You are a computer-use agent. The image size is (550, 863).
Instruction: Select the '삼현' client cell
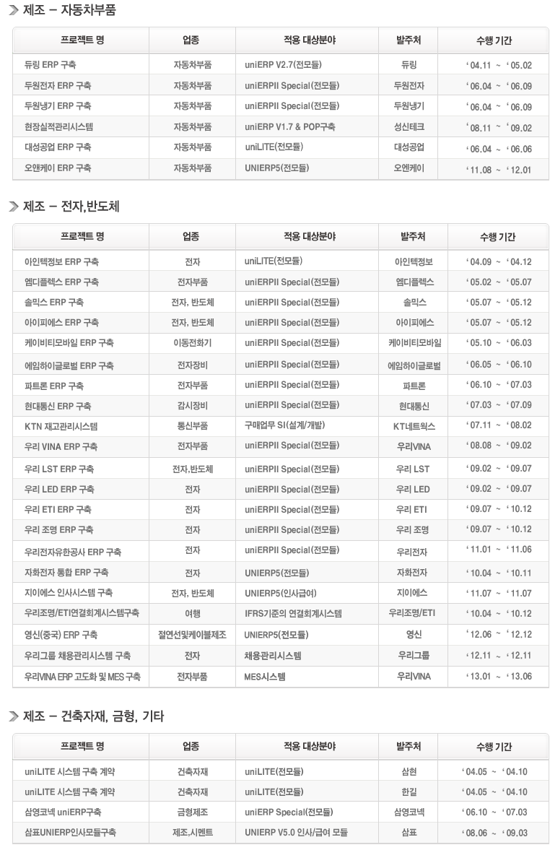coord(409,771)
